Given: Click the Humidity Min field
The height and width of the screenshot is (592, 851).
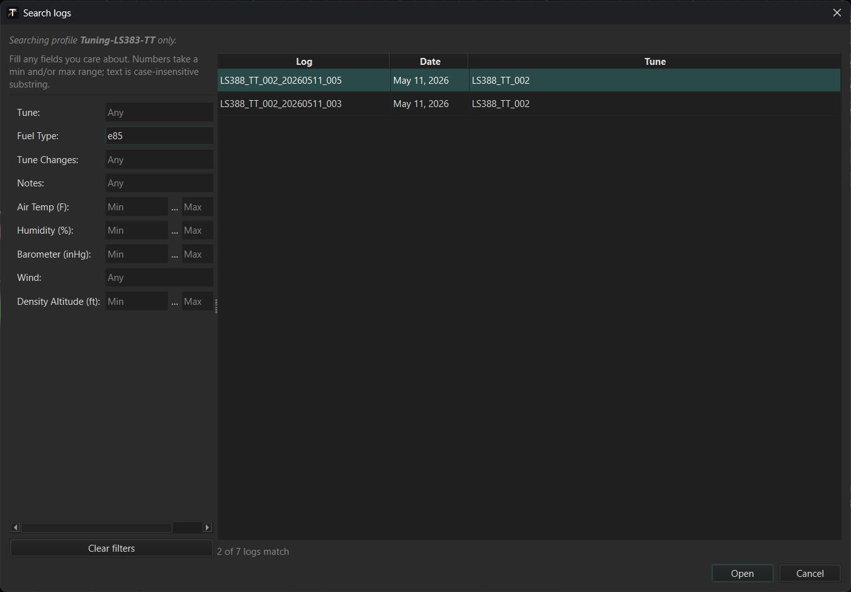Looking at the screenshot, I should click(137, 231).
